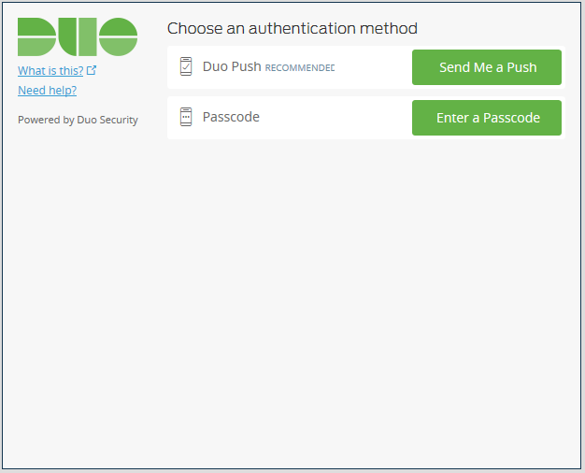Click the "Duo Push" method label
585x473 pixels.
[x=231, y=67]
